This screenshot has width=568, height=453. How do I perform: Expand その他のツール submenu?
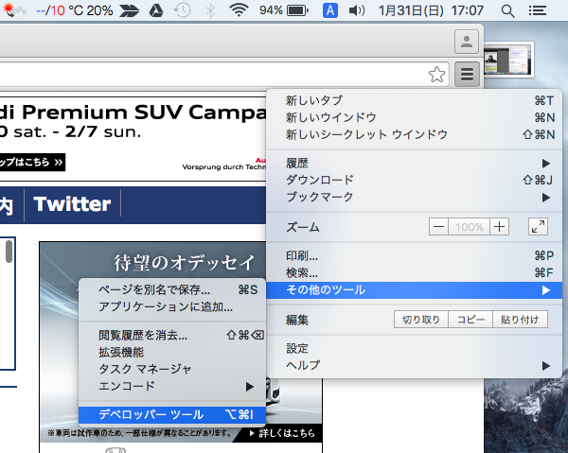pos(414,290)
